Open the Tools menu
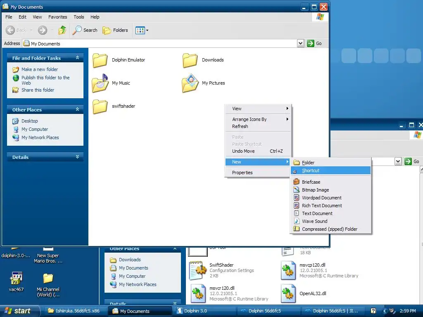Screen dimensions: 423x317 [x=79, y=17]
